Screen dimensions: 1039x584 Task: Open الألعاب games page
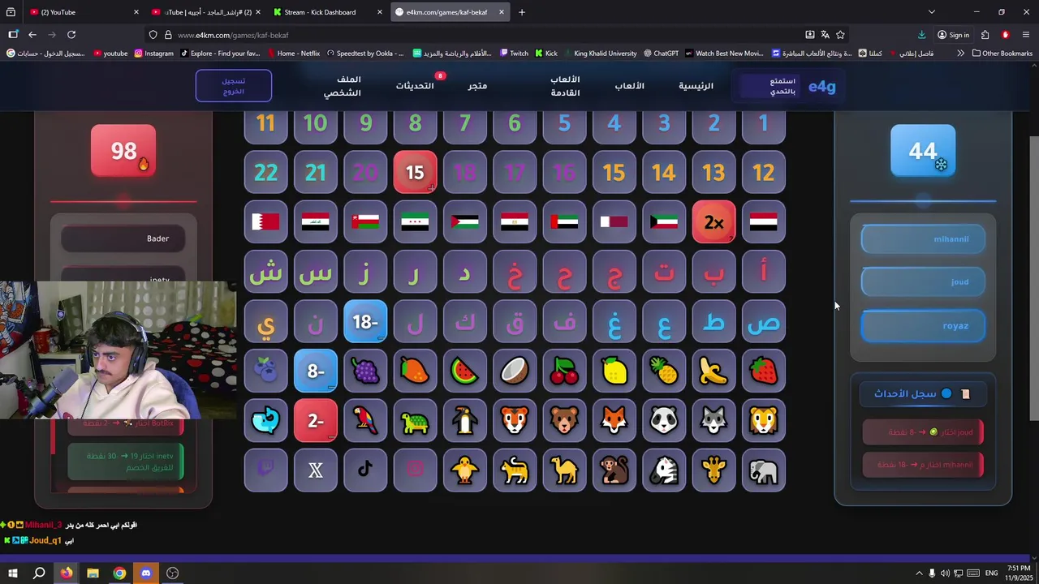coord(629,86)
